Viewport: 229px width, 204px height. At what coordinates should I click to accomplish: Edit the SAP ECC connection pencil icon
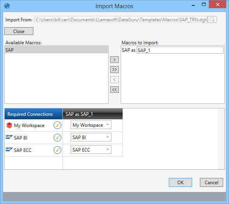point(57,150)
